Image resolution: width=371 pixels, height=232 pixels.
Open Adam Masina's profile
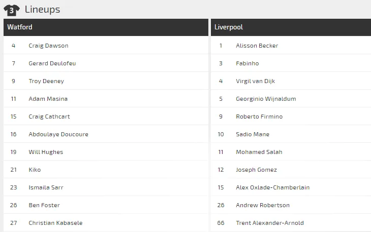coord(48,99)
